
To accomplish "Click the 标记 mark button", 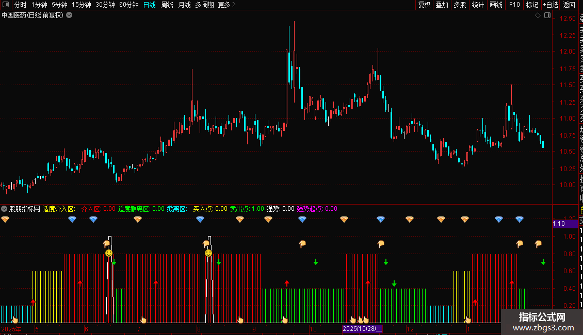I will click(532, 5).
